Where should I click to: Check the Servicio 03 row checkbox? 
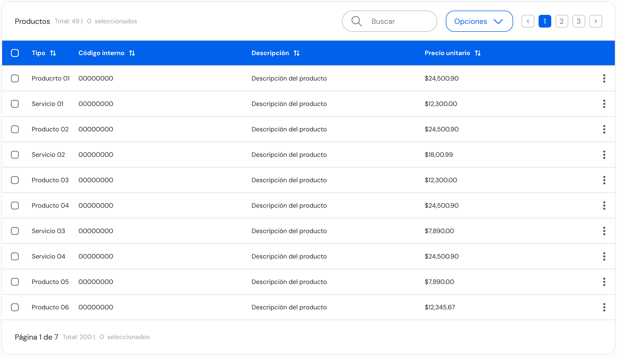[x=15, y=231]
